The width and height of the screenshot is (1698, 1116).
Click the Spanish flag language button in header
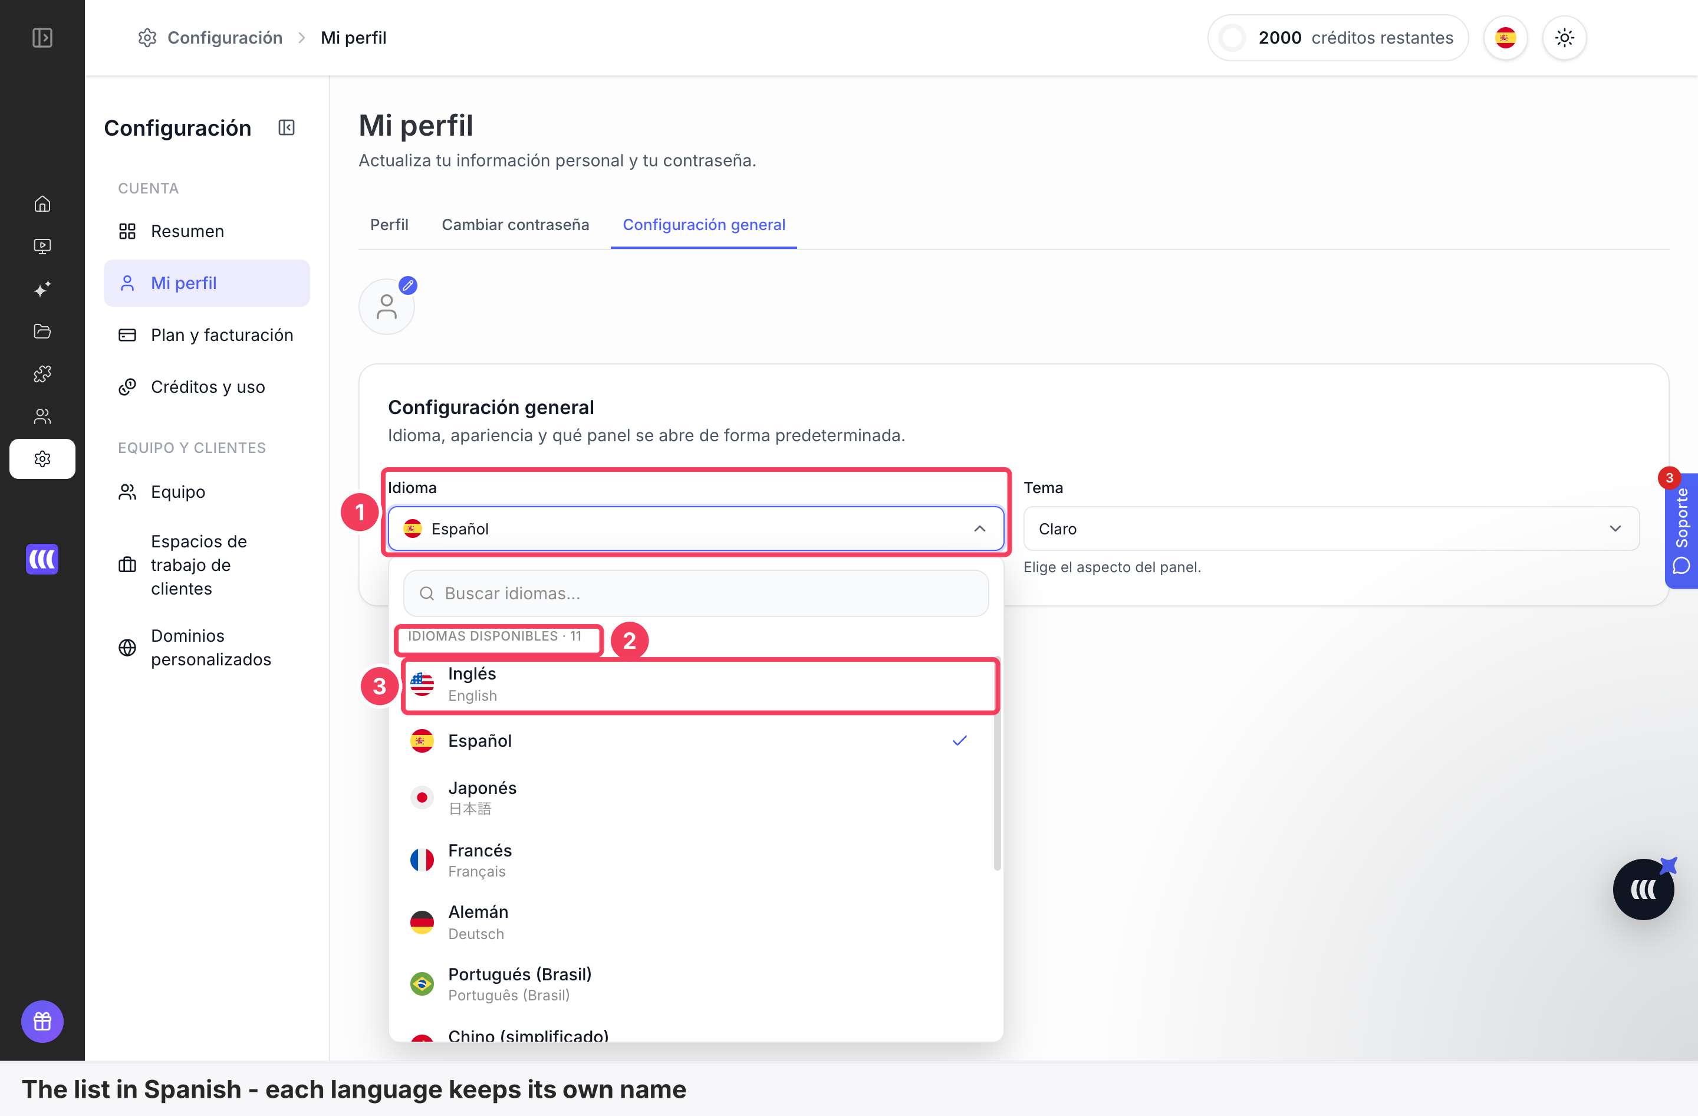pyautogui.click(x=1505, y=38)
